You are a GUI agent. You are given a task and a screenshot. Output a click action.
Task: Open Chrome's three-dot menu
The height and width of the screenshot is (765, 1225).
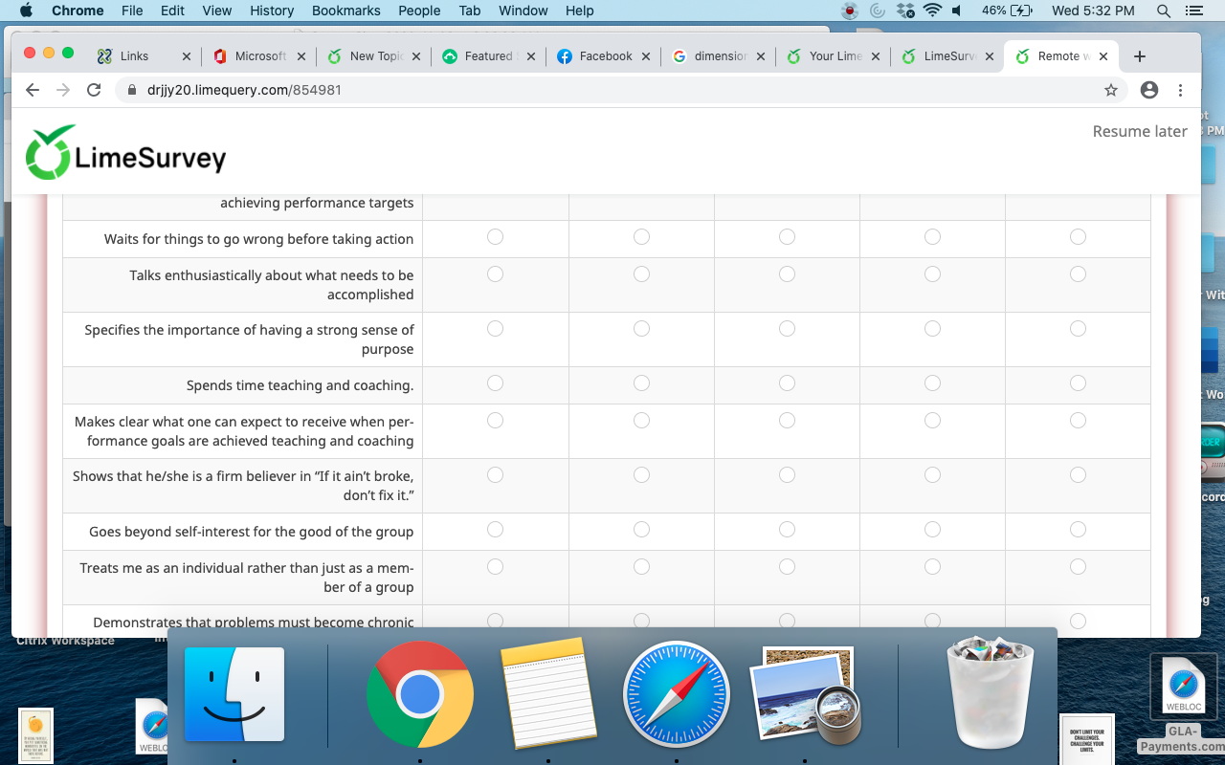pyautogui.click(x=1180, y=90)
